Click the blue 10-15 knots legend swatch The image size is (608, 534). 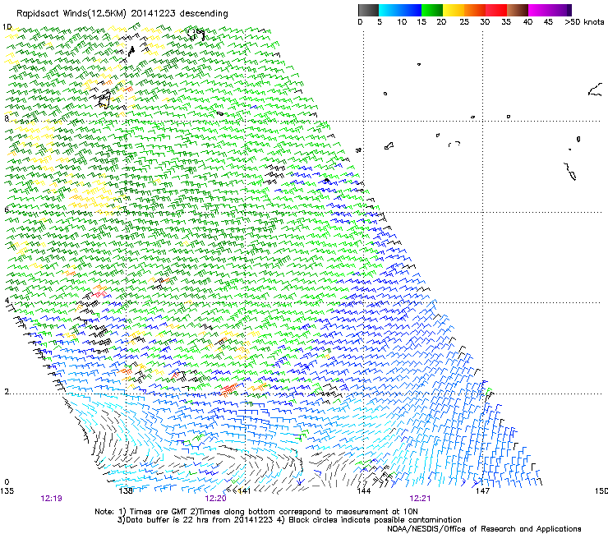(411, 11)
